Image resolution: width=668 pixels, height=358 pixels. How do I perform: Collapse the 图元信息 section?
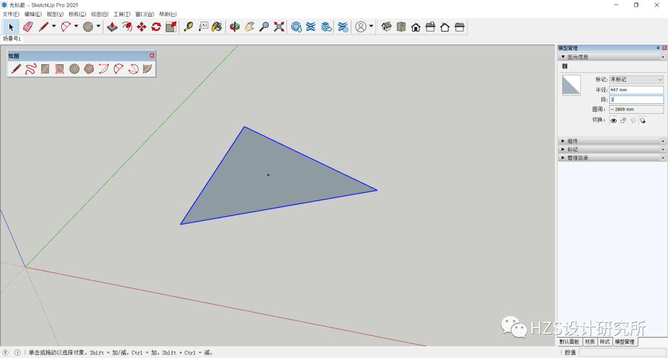[x=563, y=56]
